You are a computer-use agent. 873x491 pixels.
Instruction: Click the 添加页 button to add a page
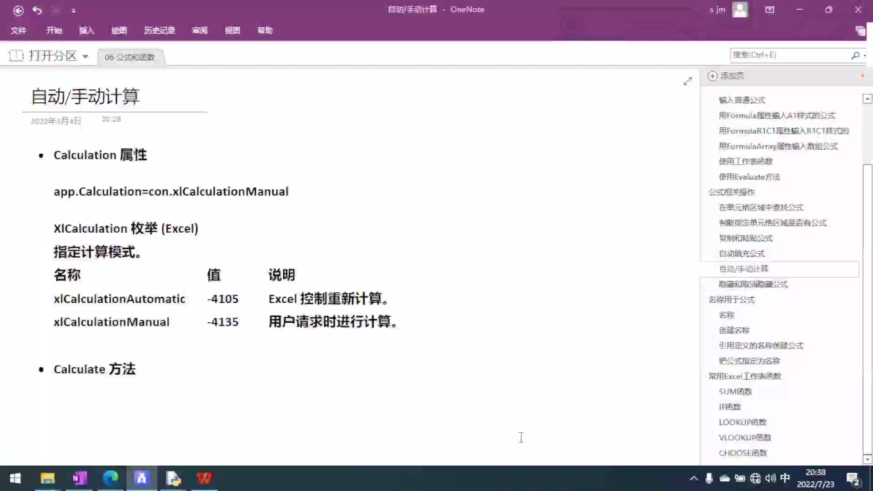[x=726, y=76]
